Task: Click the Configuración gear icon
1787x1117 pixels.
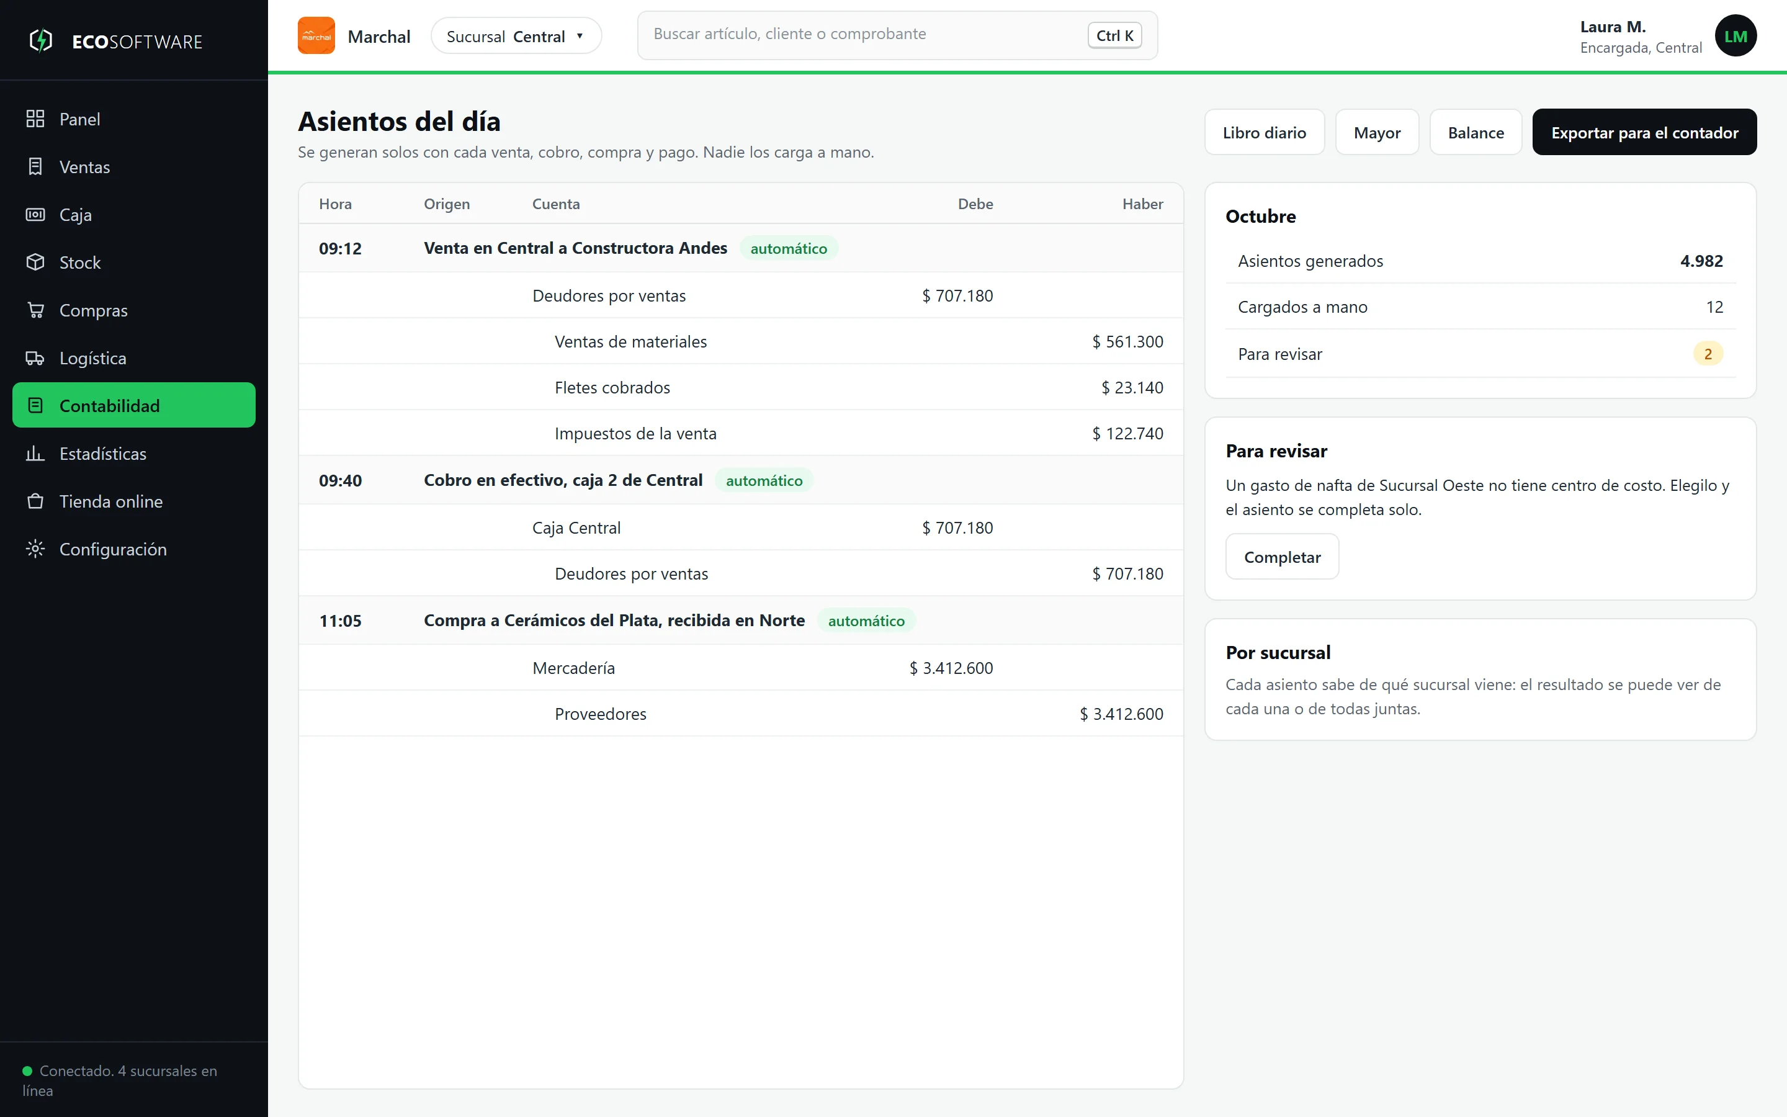Action: click(x=35, y=549)
